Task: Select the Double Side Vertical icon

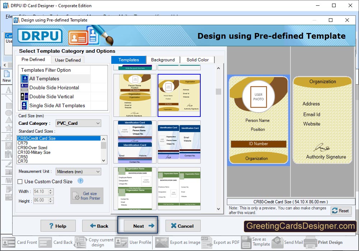Action: coord(24,96)
